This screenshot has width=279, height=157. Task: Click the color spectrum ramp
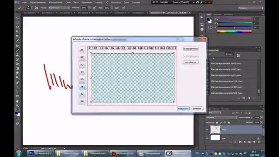pyautogui.click(x=234, y=32)
